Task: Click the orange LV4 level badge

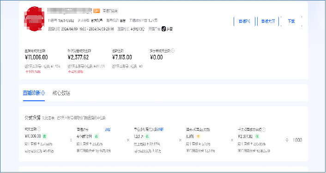Action: coord(97,11)
